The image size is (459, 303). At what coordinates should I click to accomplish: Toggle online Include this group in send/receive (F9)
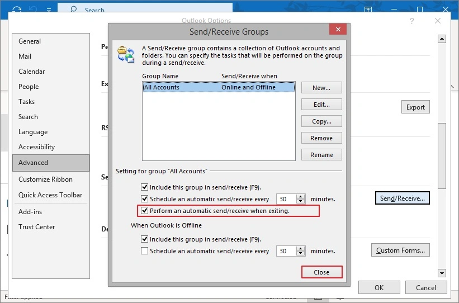(x=144, y=187)
